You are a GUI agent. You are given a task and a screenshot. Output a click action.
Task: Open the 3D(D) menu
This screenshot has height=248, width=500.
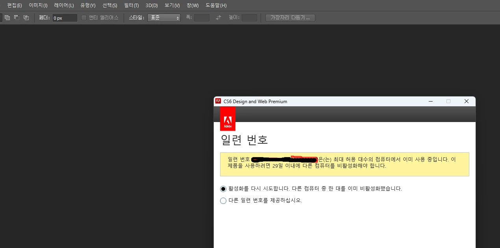tap(152, 6)
